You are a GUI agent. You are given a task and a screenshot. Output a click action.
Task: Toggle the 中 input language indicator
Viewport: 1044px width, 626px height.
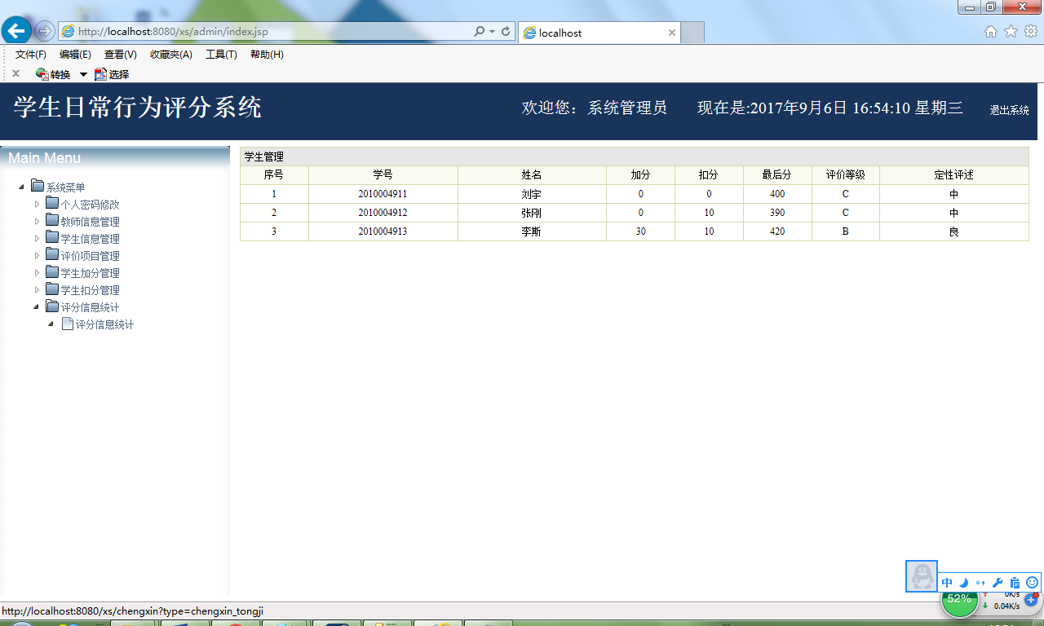947,582
